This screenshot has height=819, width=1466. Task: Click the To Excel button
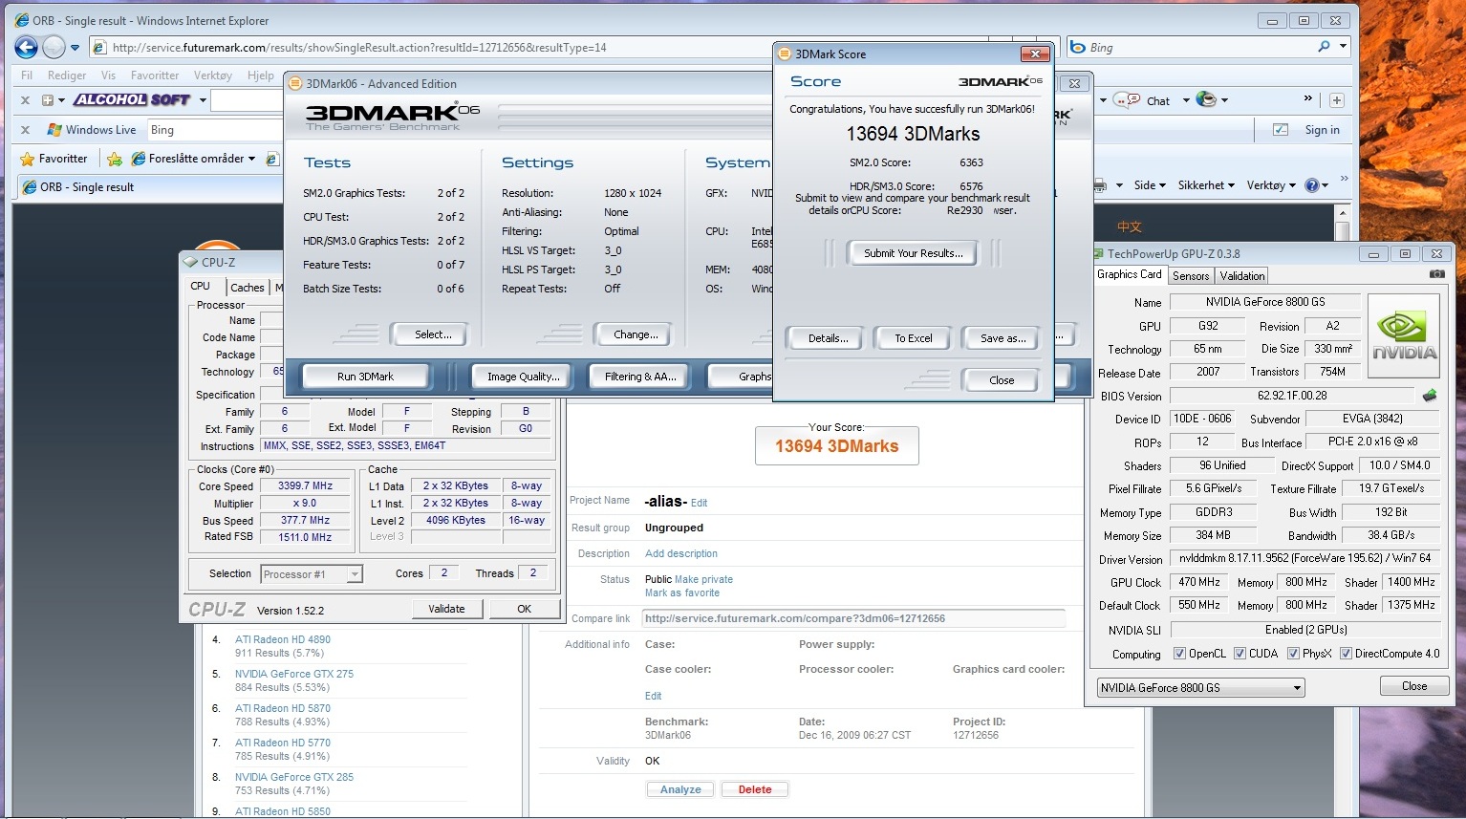(913, 338)
